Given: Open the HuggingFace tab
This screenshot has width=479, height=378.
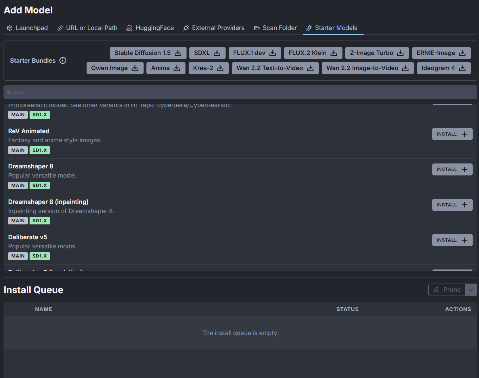Looking at the screenshot, I should tap(150, 28).
